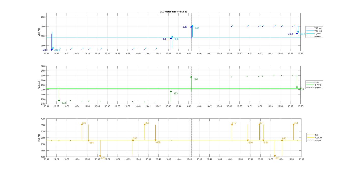The height and width of the screenshot is (176, 357).
Task: Click the "619" roll data label
Action: pyautogui.click(x=234, y=123)
